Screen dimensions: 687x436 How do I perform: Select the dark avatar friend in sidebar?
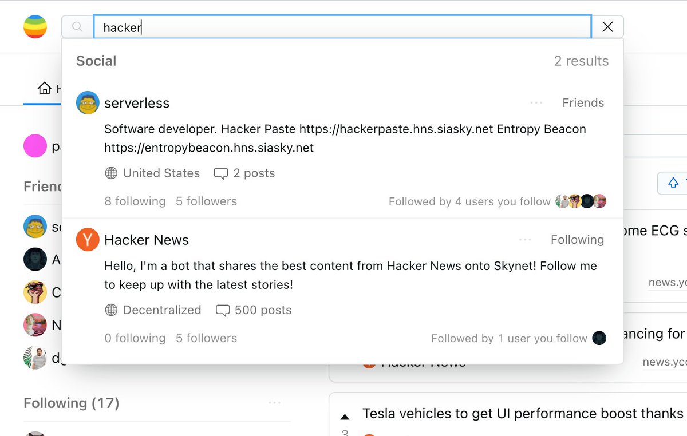click(35, 259)
